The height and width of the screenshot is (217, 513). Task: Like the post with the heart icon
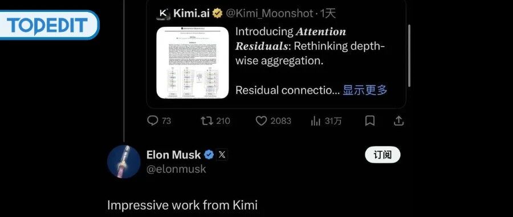click(x=261, y=121)
